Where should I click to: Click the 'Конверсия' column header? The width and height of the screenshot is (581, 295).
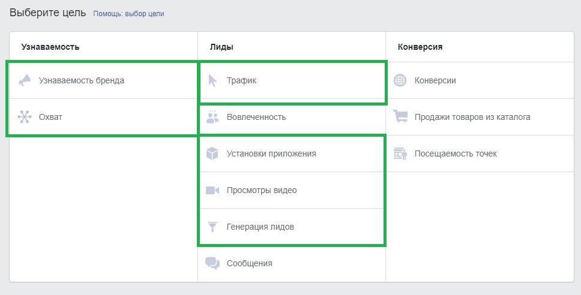point(420,46)
